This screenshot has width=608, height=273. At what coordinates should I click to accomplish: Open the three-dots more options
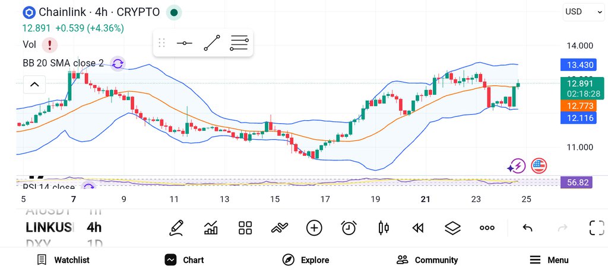click(x=487, y=228)
